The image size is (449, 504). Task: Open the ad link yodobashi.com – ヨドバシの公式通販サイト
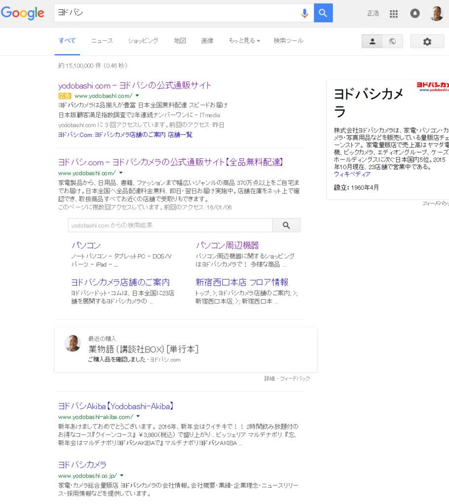pyautogui.click(x=135, y=86)
